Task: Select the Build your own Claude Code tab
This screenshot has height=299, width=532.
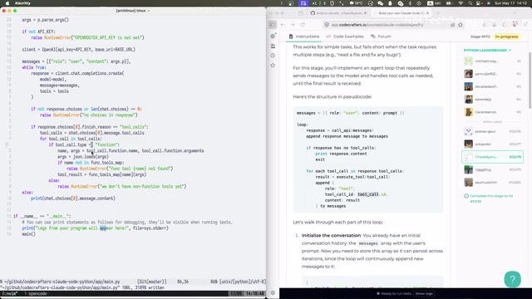Action: (401, 13)
